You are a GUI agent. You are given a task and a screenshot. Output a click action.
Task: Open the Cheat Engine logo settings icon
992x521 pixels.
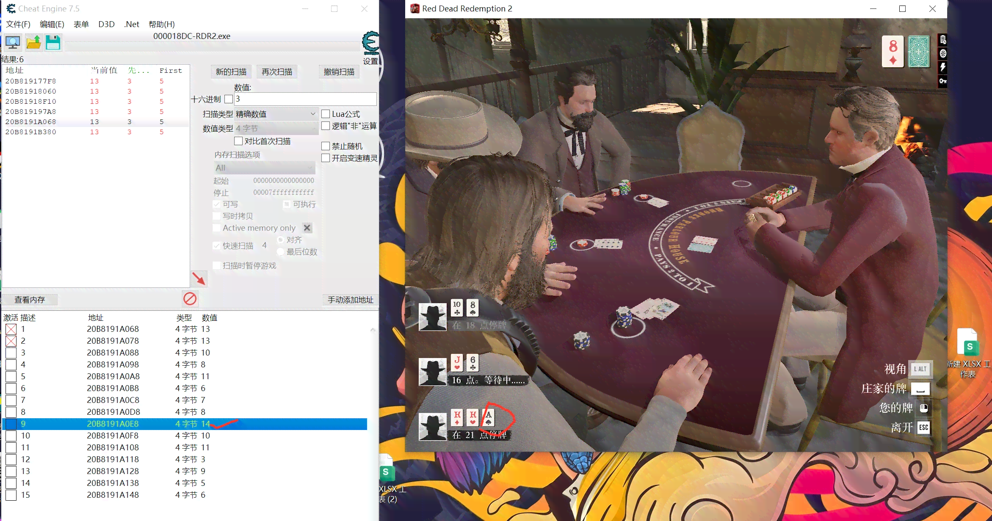click(370, 43)
